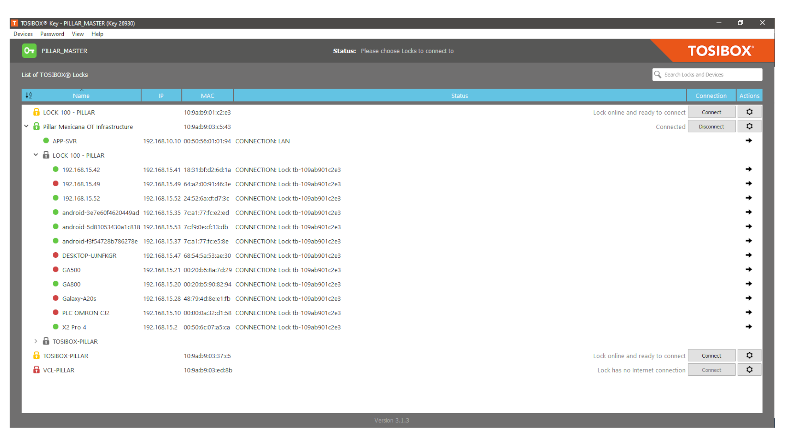The height and width of the screenshot is (444, 792).
Task: Click the Connection column header
Action: [711, 96]
